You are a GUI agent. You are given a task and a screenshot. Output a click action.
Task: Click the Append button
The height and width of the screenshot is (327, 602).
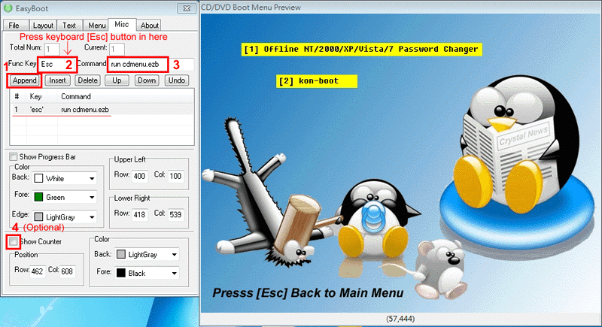click(25, 80)
